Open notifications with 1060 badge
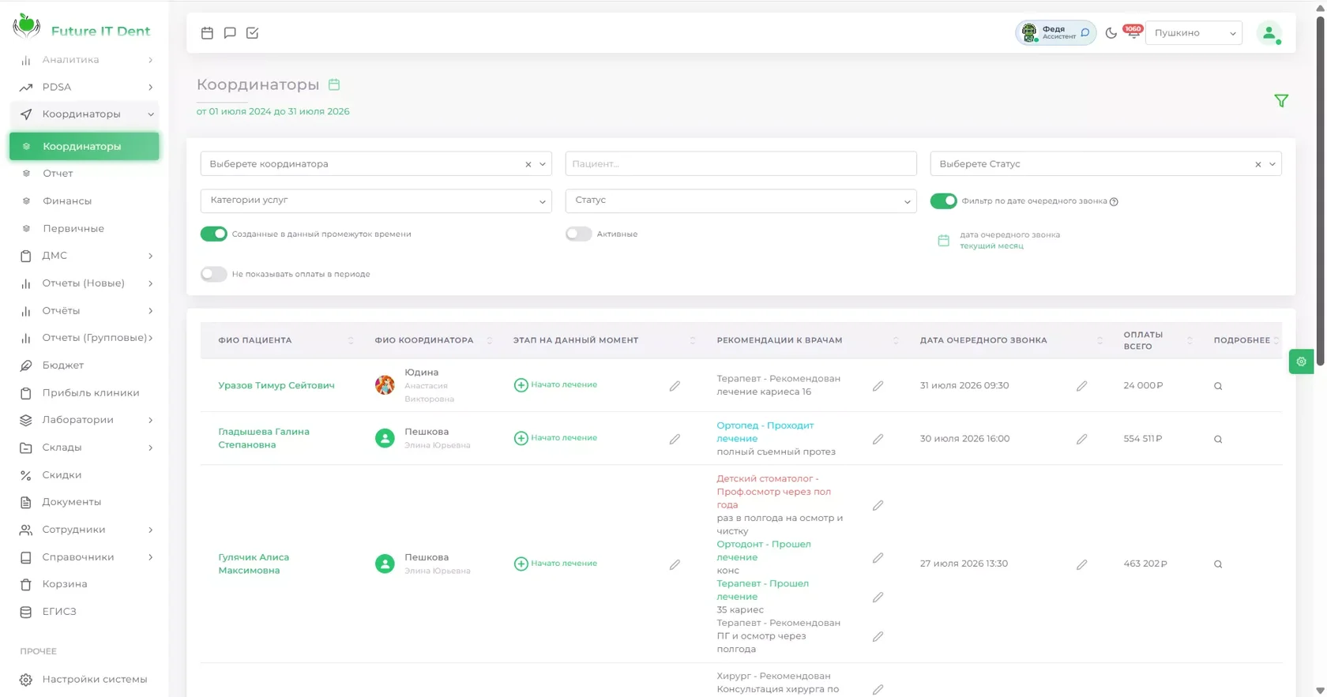The height and width of the screenshot is (697, 1327). (x=1133, y=32)
